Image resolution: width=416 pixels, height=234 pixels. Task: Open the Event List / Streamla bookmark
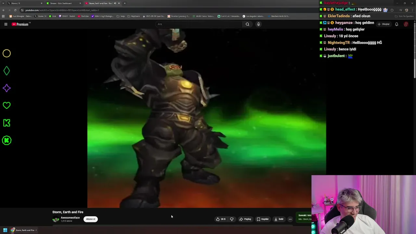click(x=229, y=16)
